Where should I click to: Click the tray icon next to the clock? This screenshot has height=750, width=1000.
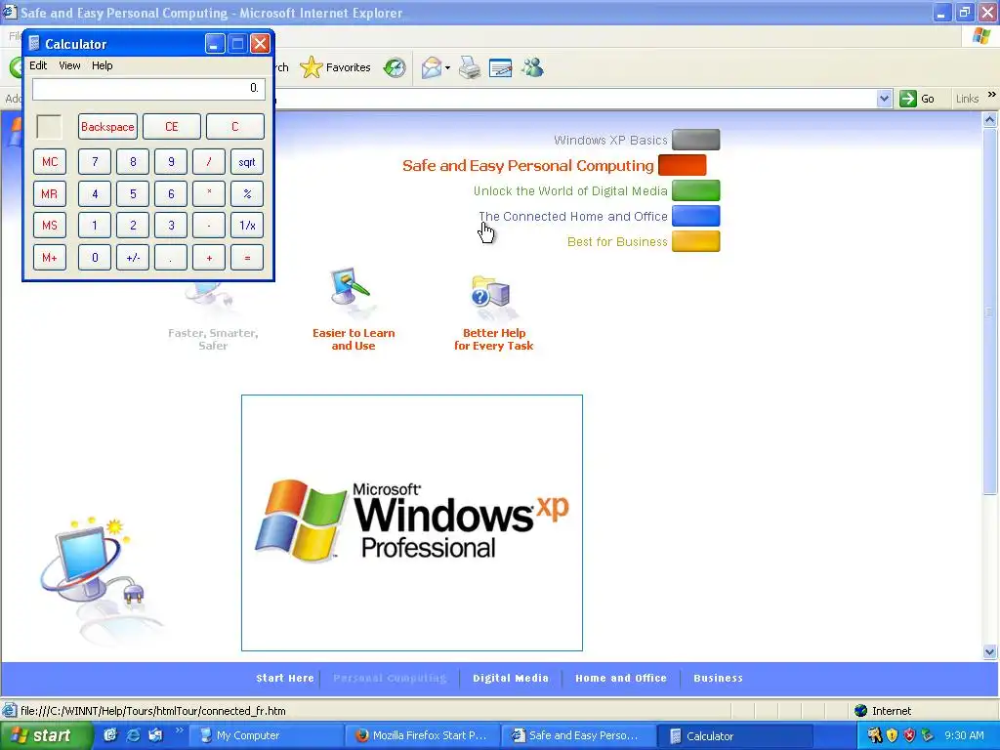928,735
